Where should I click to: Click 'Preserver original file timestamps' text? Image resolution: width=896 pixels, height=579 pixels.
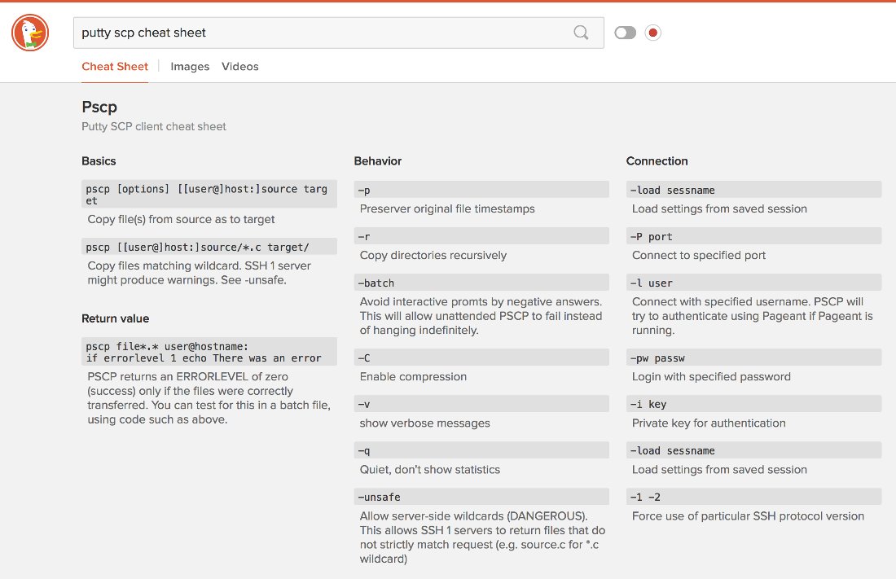tap(447, 208)
